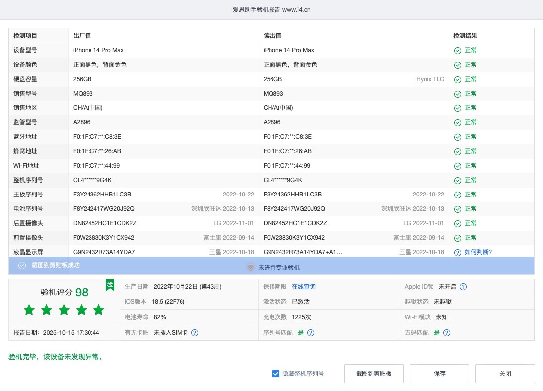Screen dimensions: 543x391
Task: Click the green check icon for 设备型号
Action: pyautogui.click(x=458, y=50)
